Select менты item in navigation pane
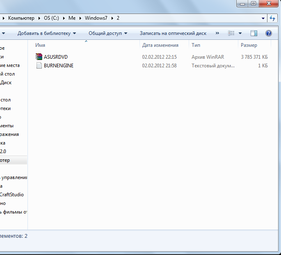This screenshot has height=255, width=281. click(7, 126)
